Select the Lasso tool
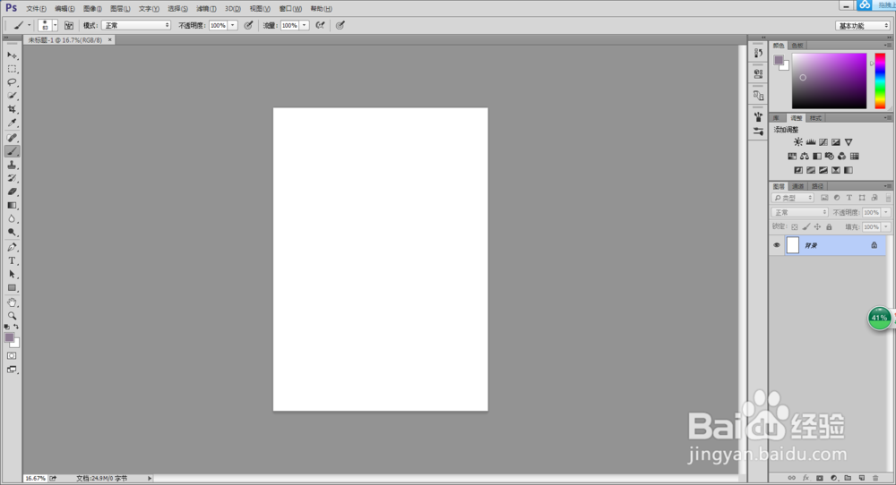The image size is (896, 485). point(12,82)
